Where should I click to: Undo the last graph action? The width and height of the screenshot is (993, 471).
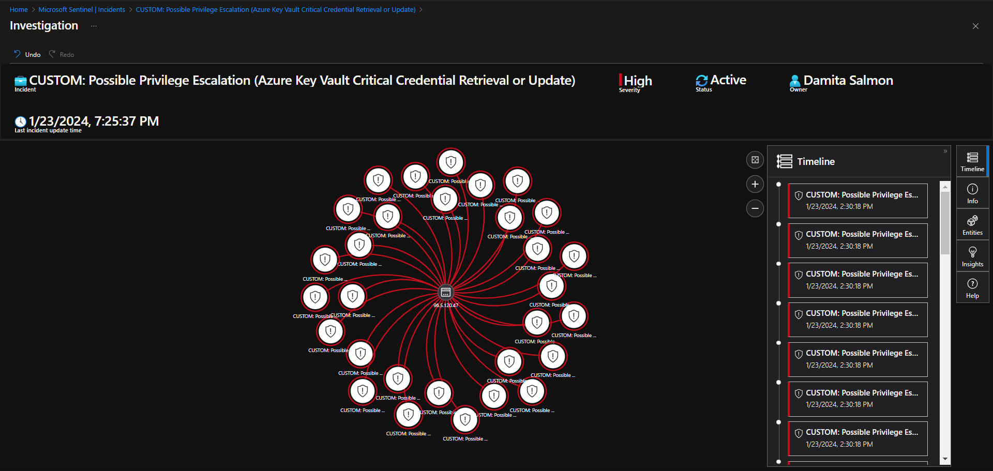click(x=27, y=54)
